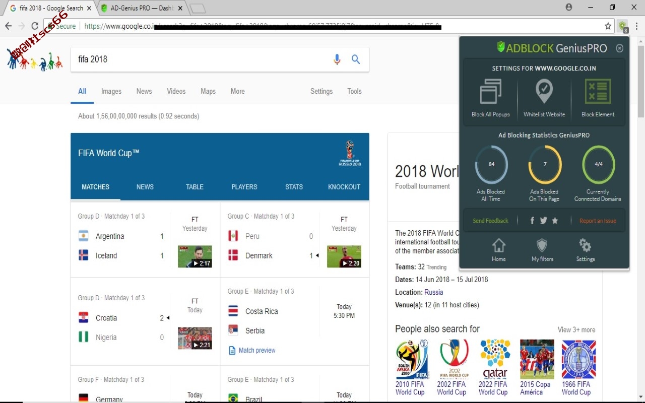
Task: Open Match preview for Costa Rica vs Serbia
Action: tap(252, 350)
